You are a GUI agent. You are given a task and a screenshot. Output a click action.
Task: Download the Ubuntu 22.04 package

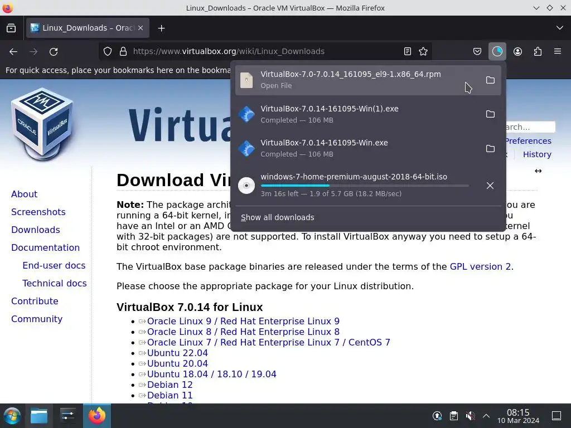point(177,353)
